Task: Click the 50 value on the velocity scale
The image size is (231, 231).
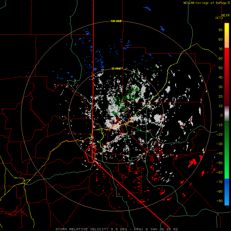Action: pyautogui.click(x=220, y=68)
